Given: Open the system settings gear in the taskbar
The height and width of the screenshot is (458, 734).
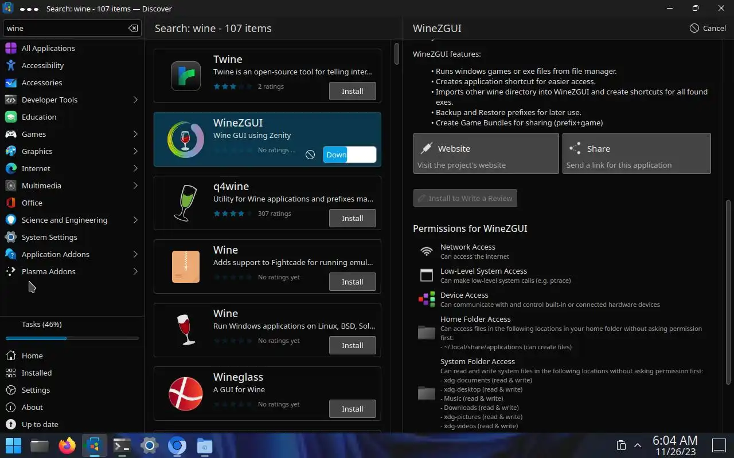Looking at the screenshot, I should click(x=150, y=445).
